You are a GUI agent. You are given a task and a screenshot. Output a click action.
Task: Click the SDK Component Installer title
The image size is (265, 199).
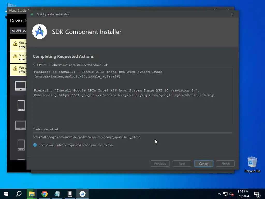(87, 32)
